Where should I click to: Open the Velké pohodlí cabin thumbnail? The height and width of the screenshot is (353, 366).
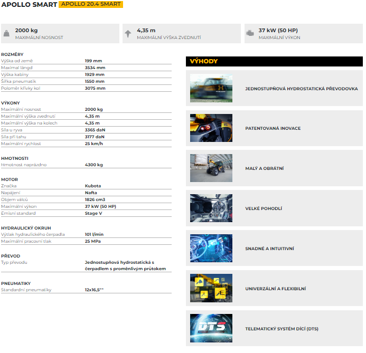211,208
